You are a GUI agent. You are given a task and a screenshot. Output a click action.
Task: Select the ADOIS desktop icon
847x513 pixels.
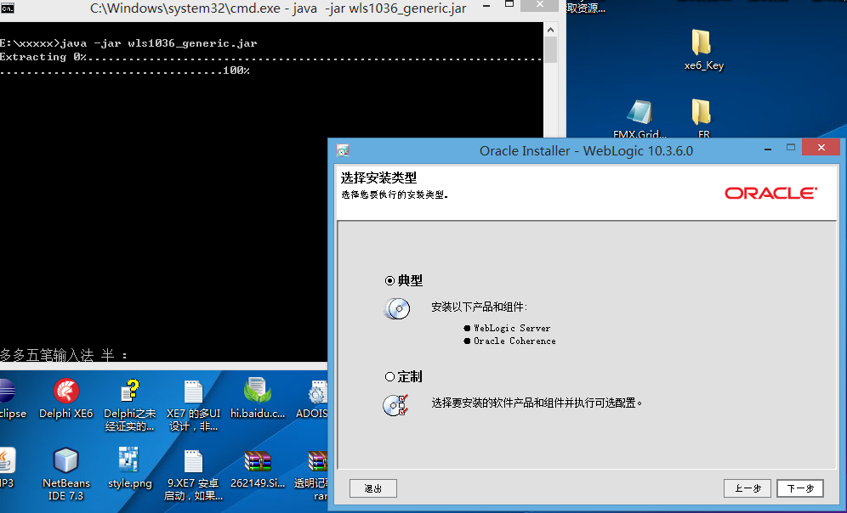click(x=312, y=399)
